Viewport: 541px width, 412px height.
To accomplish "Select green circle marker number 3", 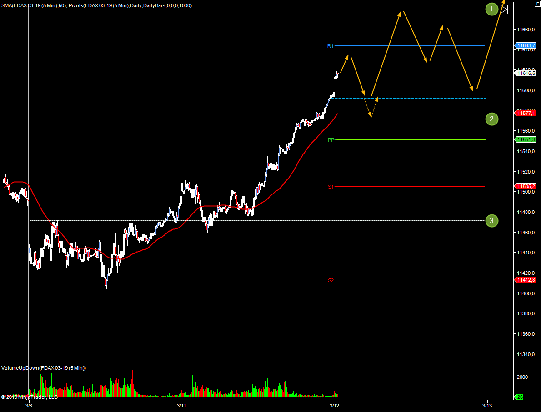I will coord(491,221).
